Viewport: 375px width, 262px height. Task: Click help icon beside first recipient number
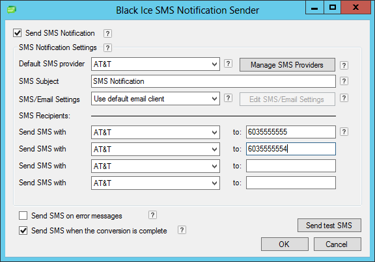point(344,132)
